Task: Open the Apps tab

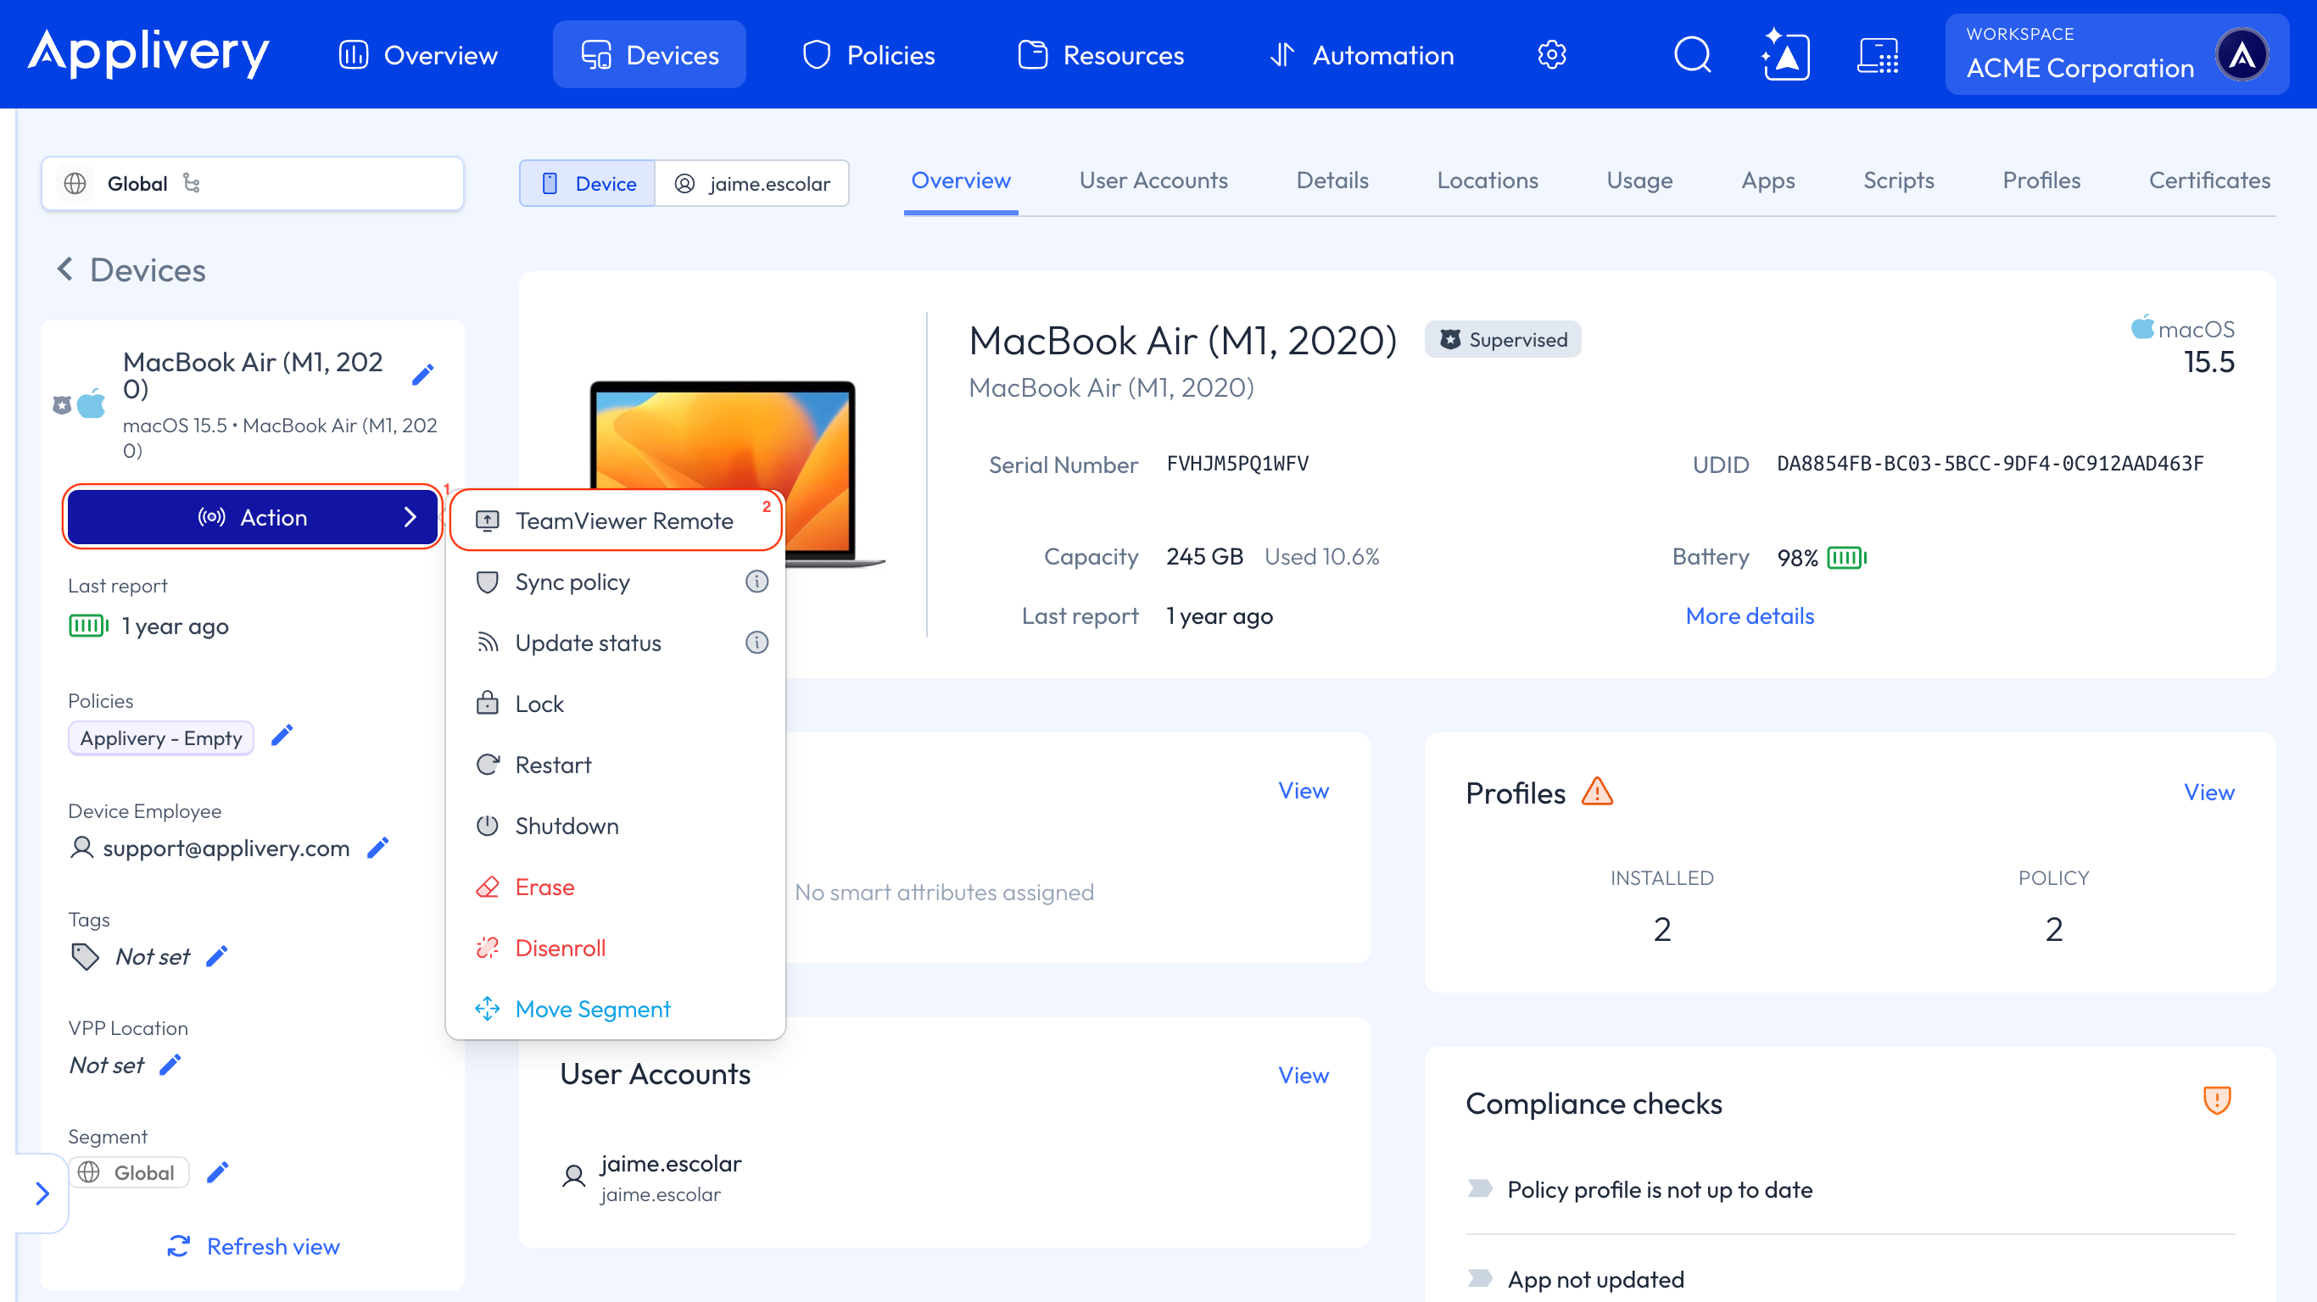Action: 1767,181
